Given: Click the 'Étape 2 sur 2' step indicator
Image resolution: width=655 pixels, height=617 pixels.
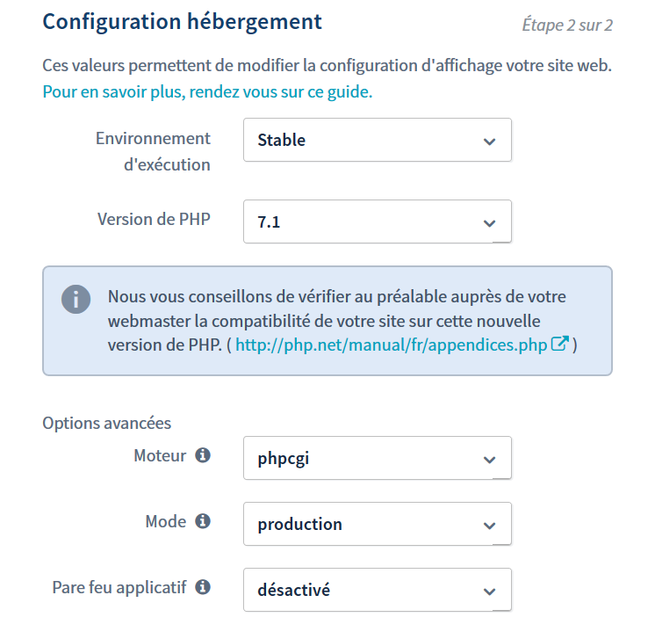Looking at the screenshot, I should (567, 25).
